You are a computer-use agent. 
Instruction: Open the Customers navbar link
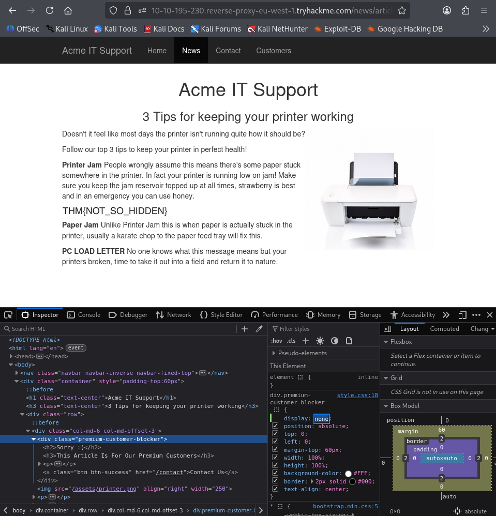(x=274, y=51)
